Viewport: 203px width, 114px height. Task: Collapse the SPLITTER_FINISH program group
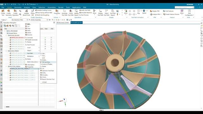[6, 66]
